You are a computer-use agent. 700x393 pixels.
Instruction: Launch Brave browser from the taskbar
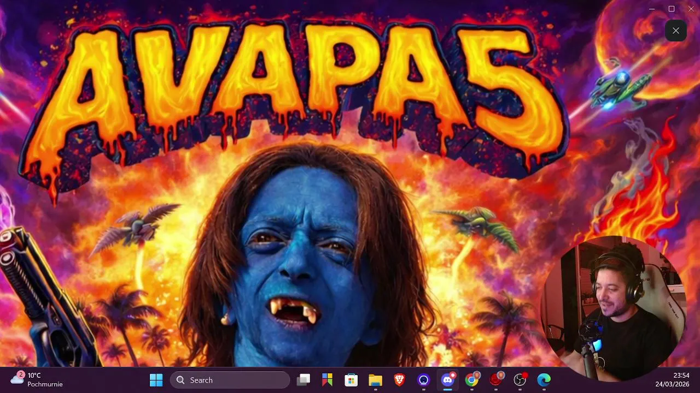(399, 380)
